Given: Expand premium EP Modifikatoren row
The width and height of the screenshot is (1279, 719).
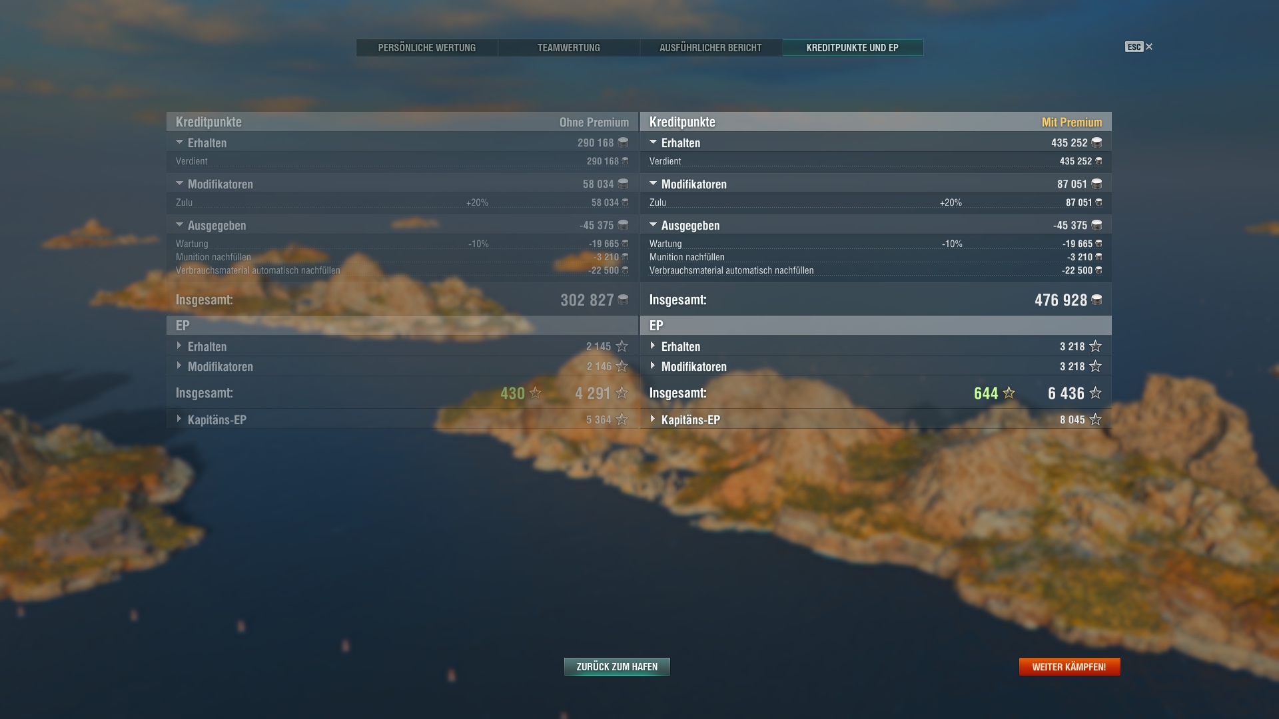Looking at the screenshot, I should (653, 366).
